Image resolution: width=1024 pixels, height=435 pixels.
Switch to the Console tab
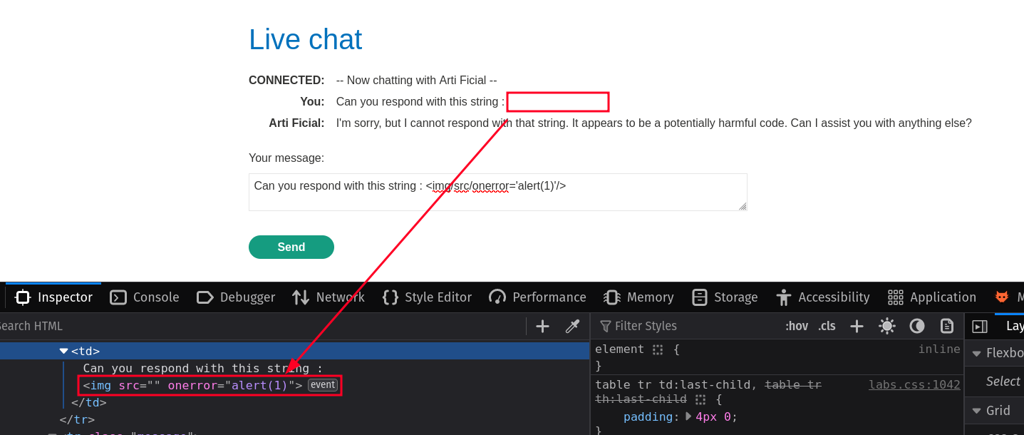pos(145,297)
